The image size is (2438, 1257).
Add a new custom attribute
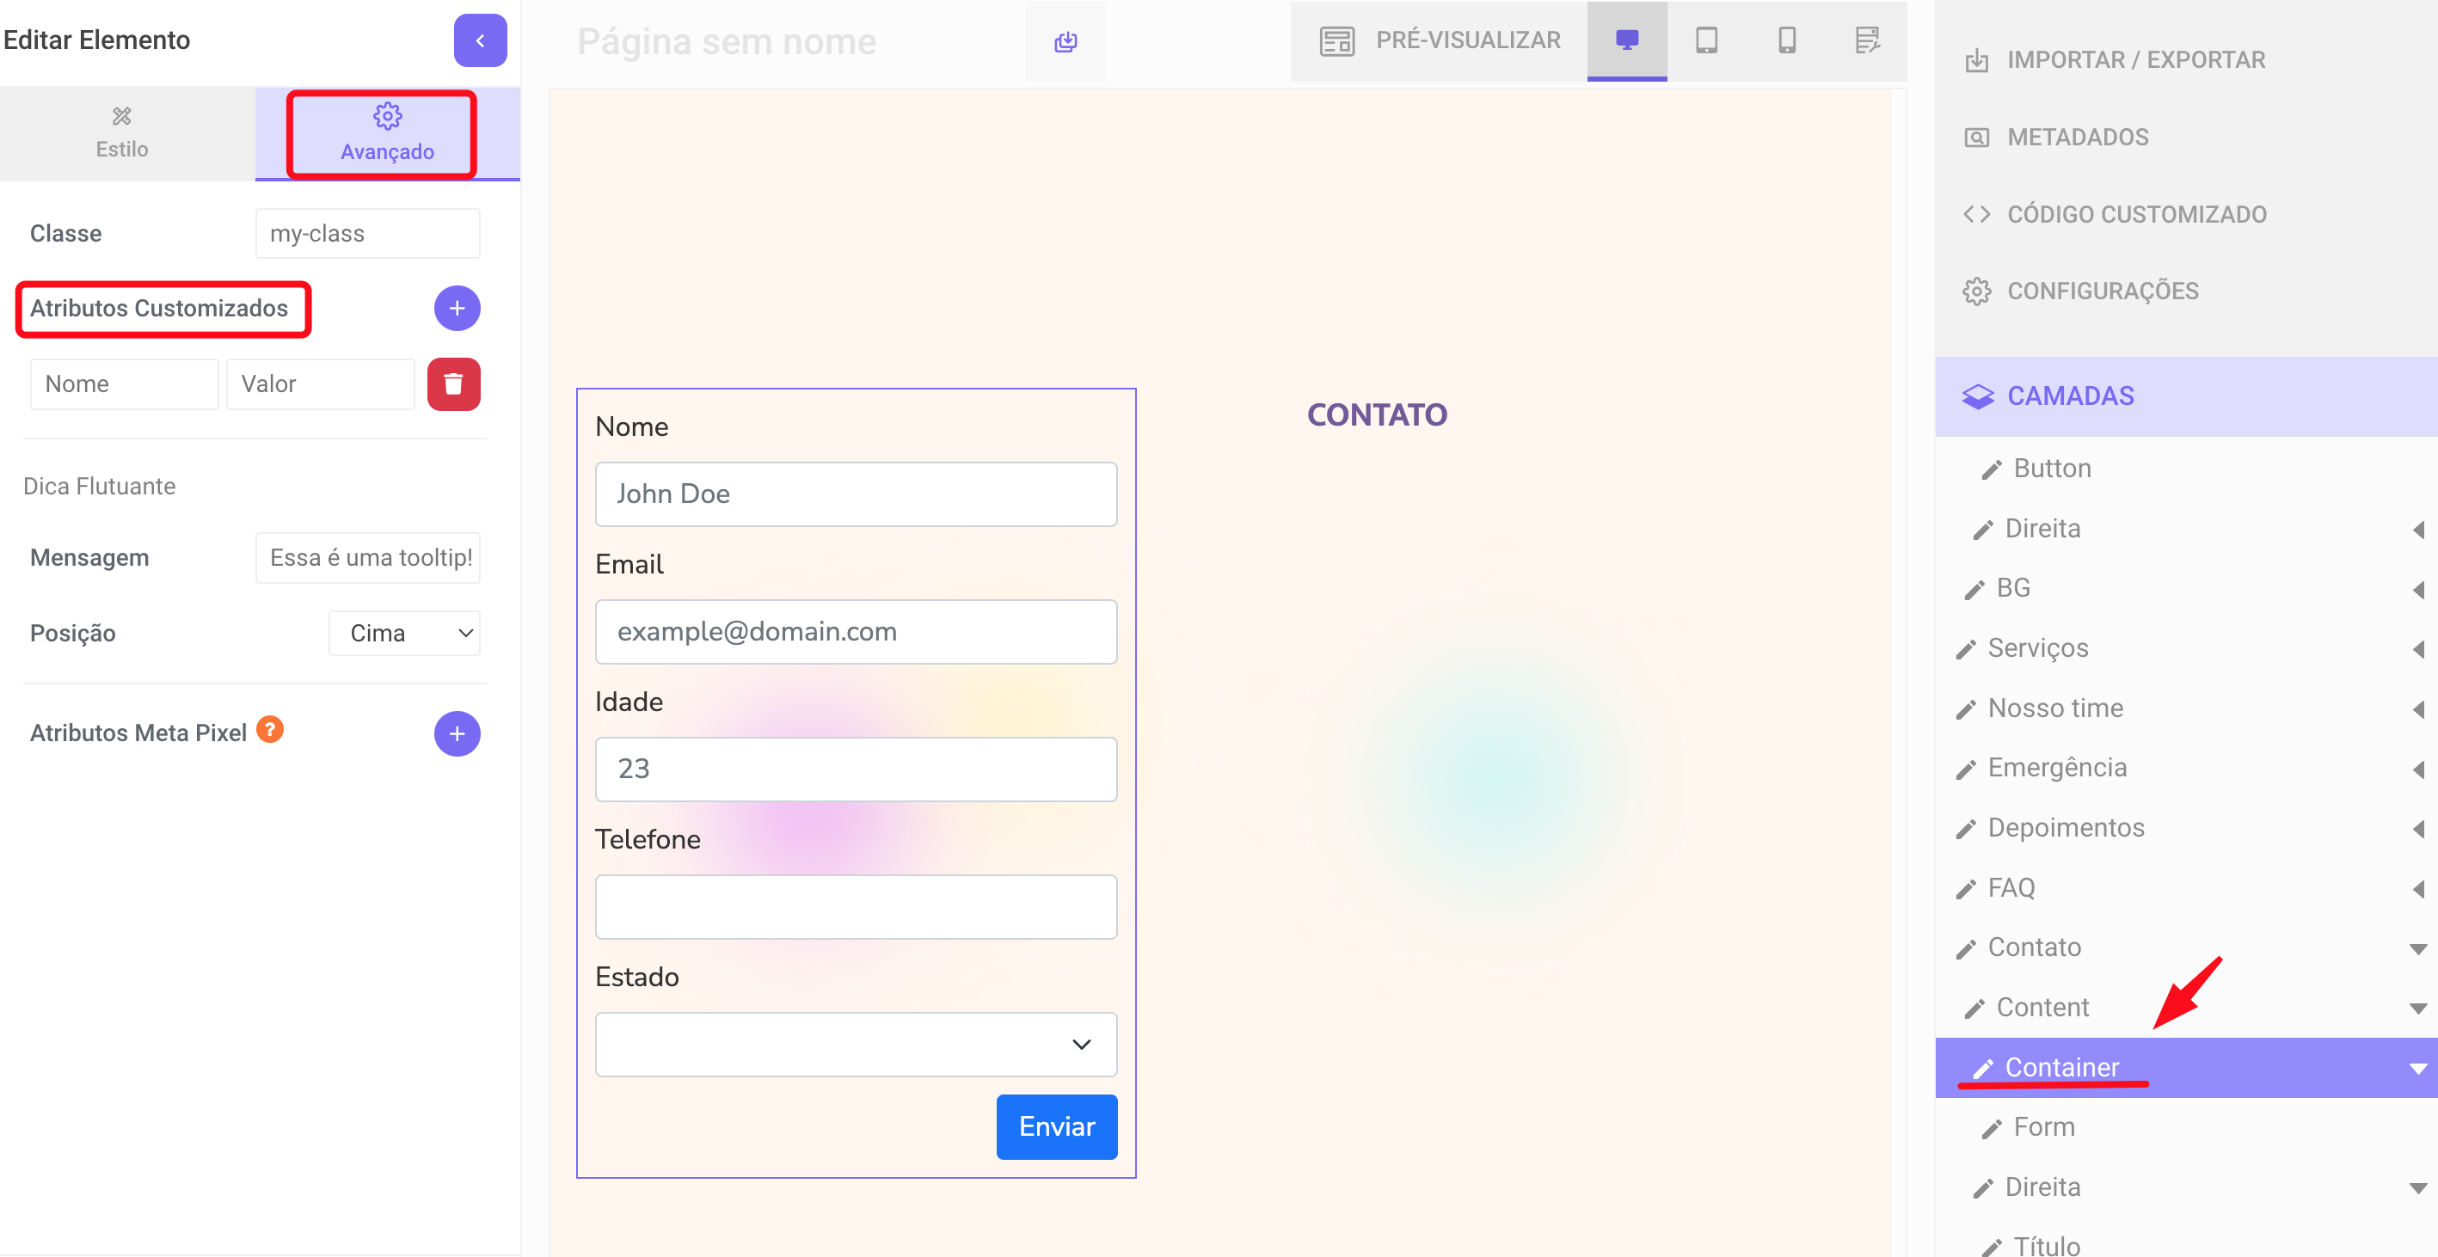click(x=458, y=309)
